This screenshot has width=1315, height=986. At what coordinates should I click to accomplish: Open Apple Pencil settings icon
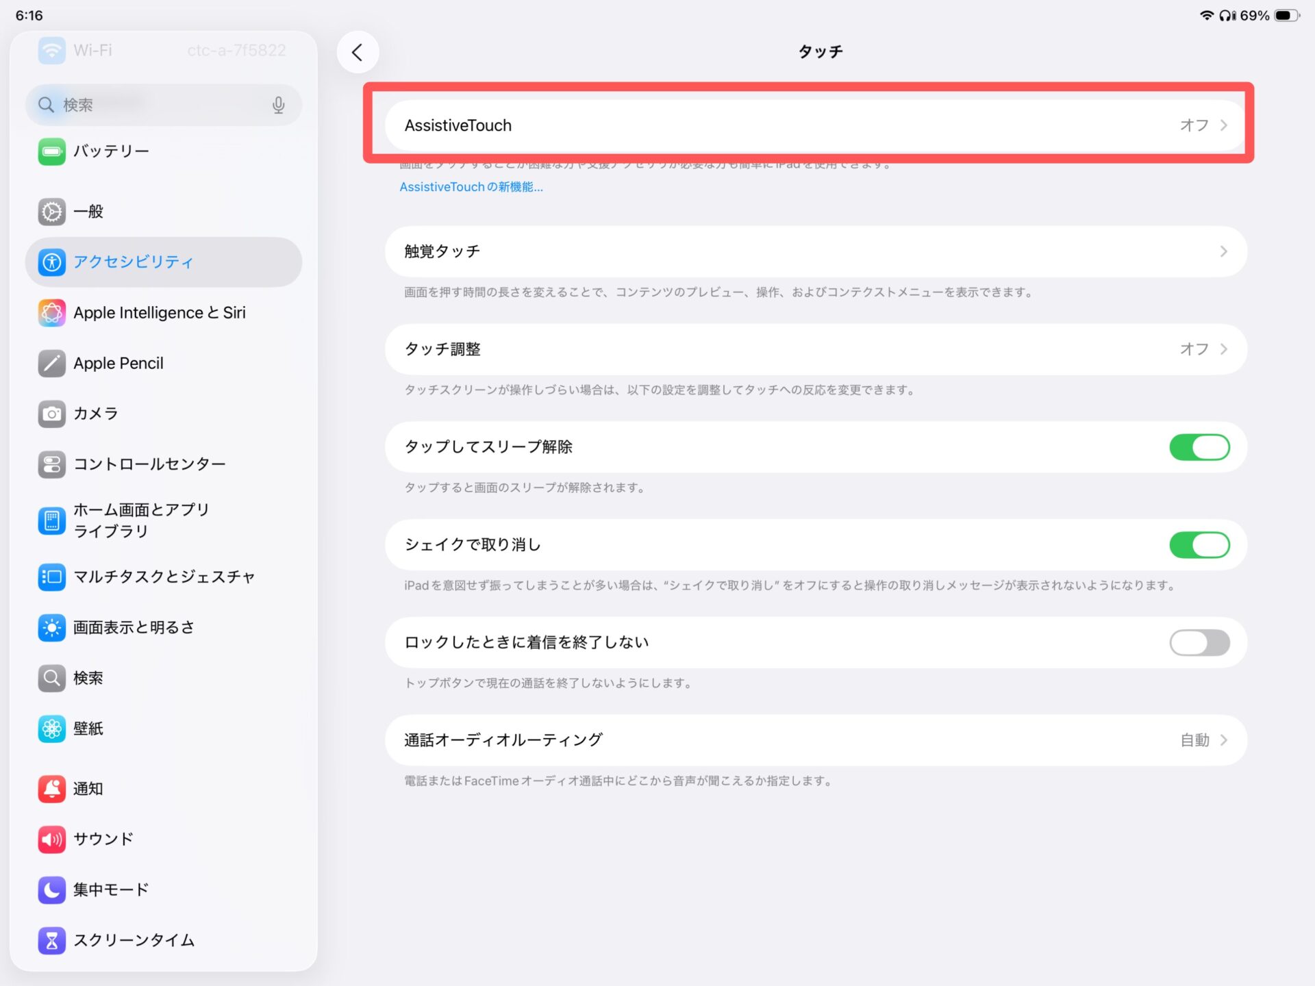[51, 364]
